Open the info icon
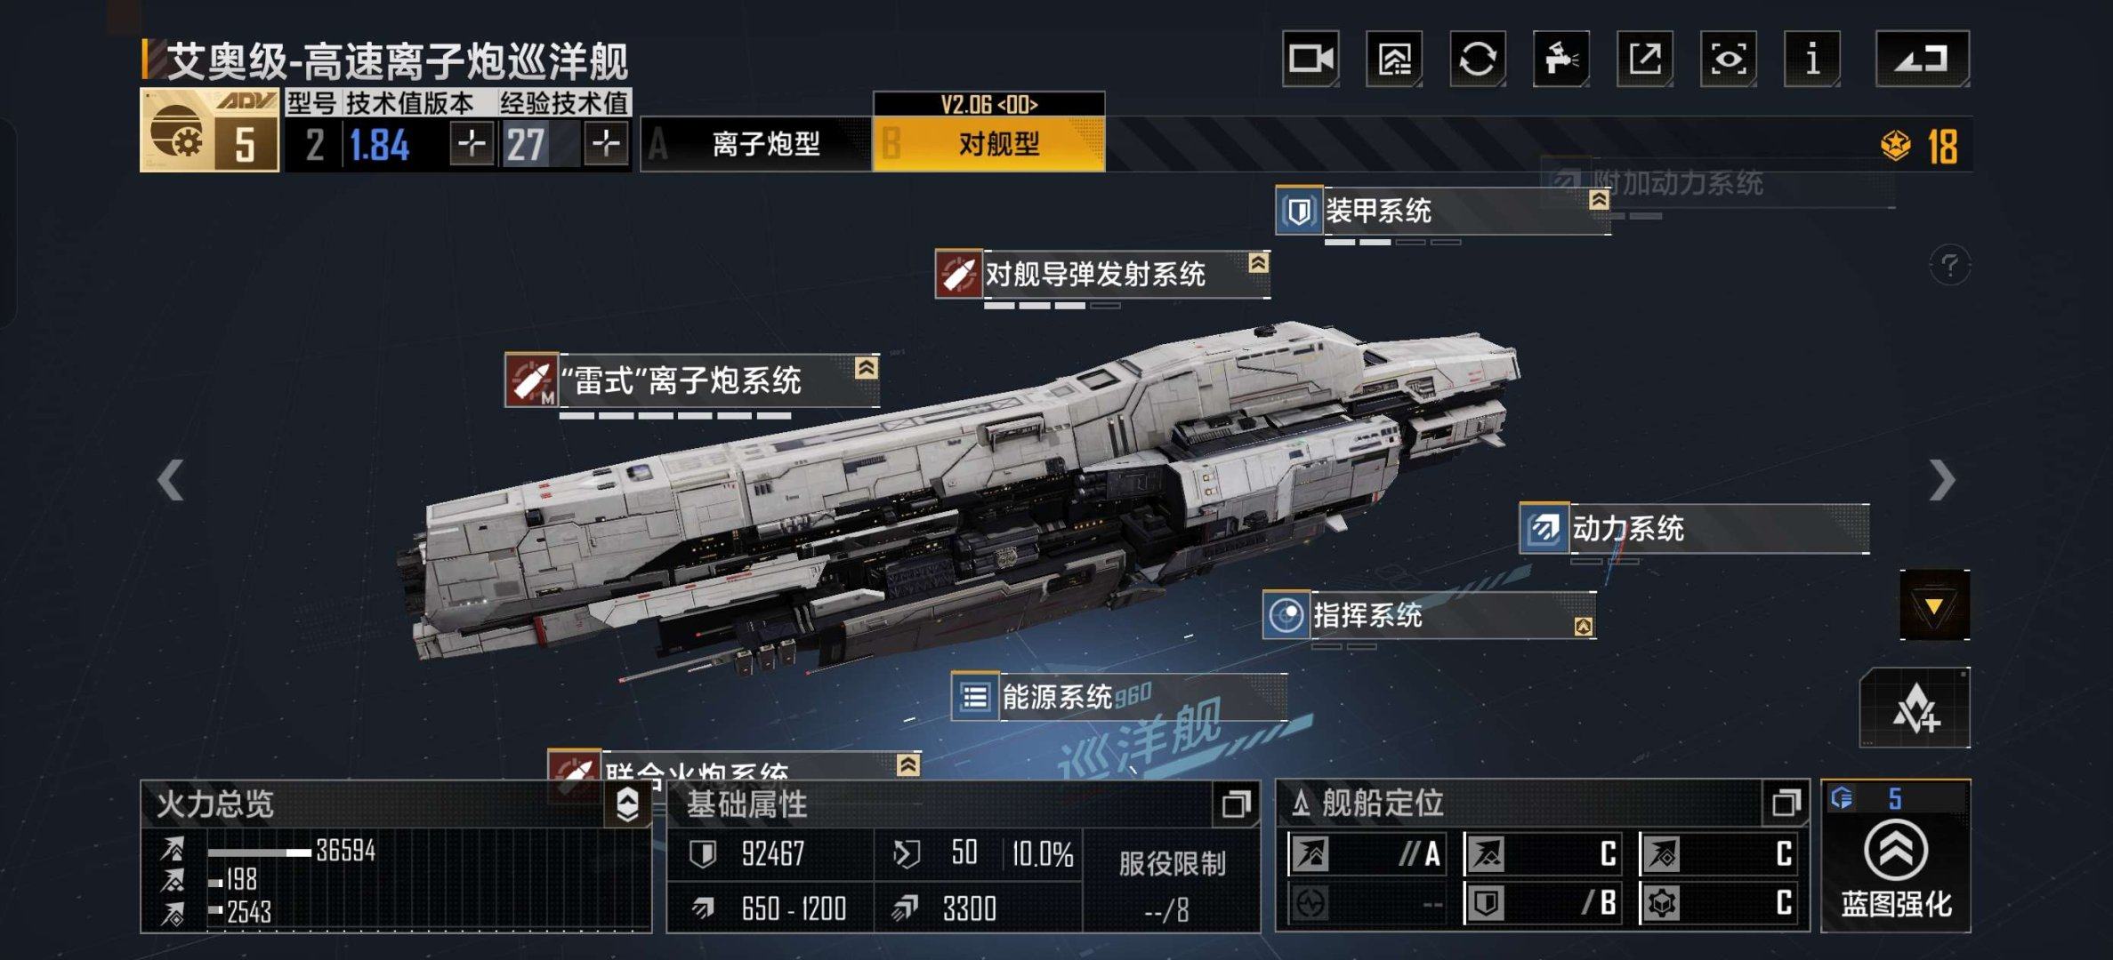The height and width of the screenshot is (960, 2113). pyautogui.click(x=1812, y=59)
